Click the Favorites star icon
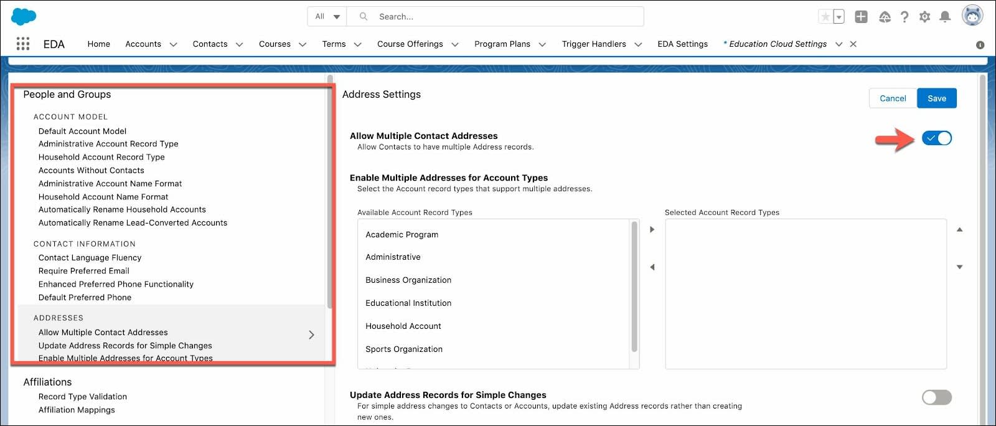 pos(825,17)
